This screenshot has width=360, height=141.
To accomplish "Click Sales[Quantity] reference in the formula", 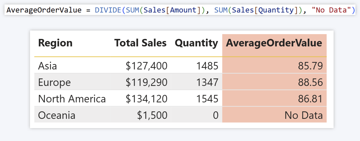I will 267,10.
